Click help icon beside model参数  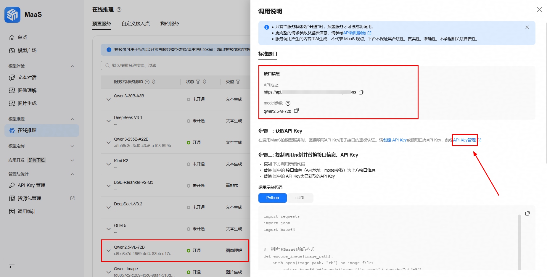pyautogui.click(x=288, y=103)
